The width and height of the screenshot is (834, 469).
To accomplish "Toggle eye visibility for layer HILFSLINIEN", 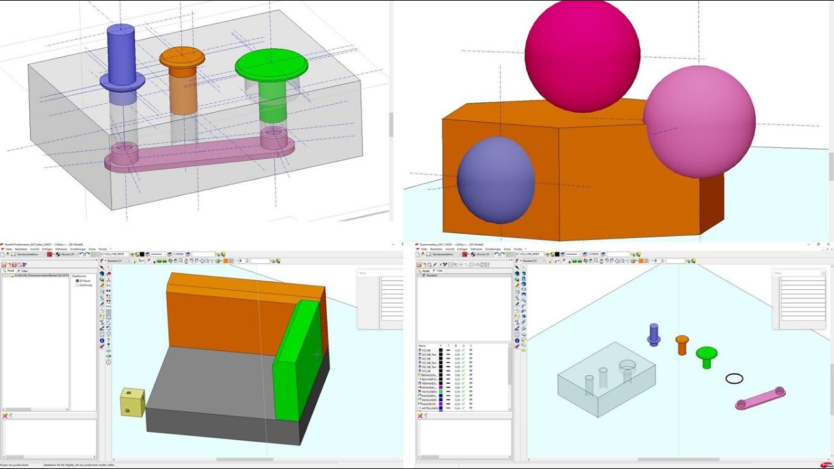I will [471, 391].
